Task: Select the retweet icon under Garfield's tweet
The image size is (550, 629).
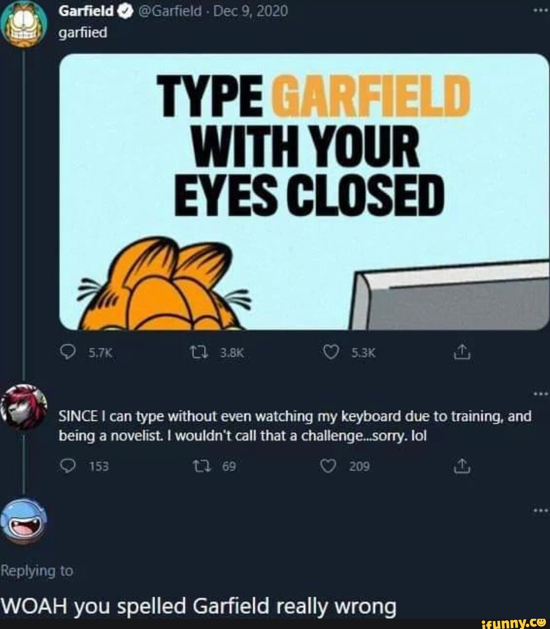Action: [x=200, y=351]
